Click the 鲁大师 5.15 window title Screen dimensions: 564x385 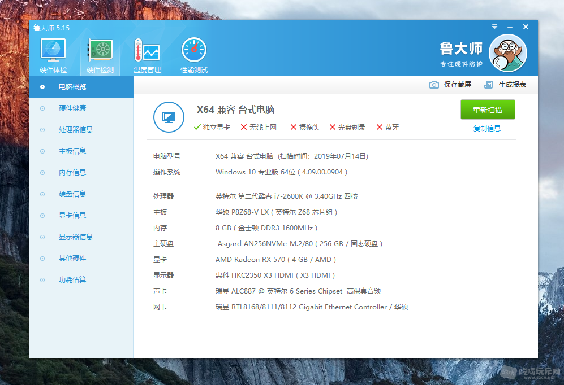[51, 28]
